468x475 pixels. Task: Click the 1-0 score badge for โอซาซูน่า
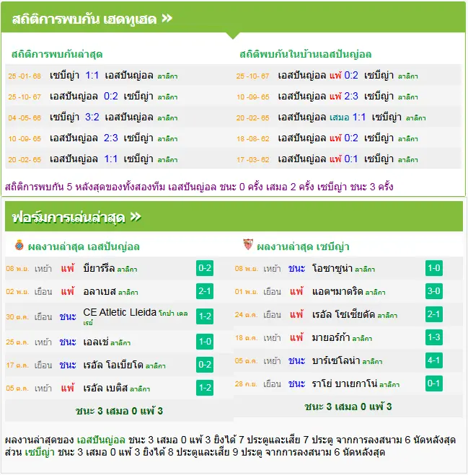pyautogui.click(x=434, y=268)
